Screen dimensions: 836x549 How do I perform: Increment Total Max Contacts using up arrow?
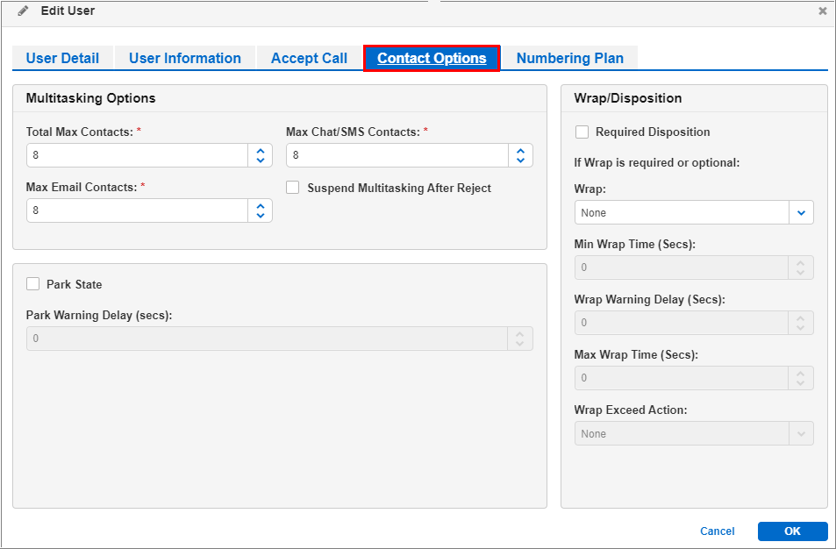260,150
